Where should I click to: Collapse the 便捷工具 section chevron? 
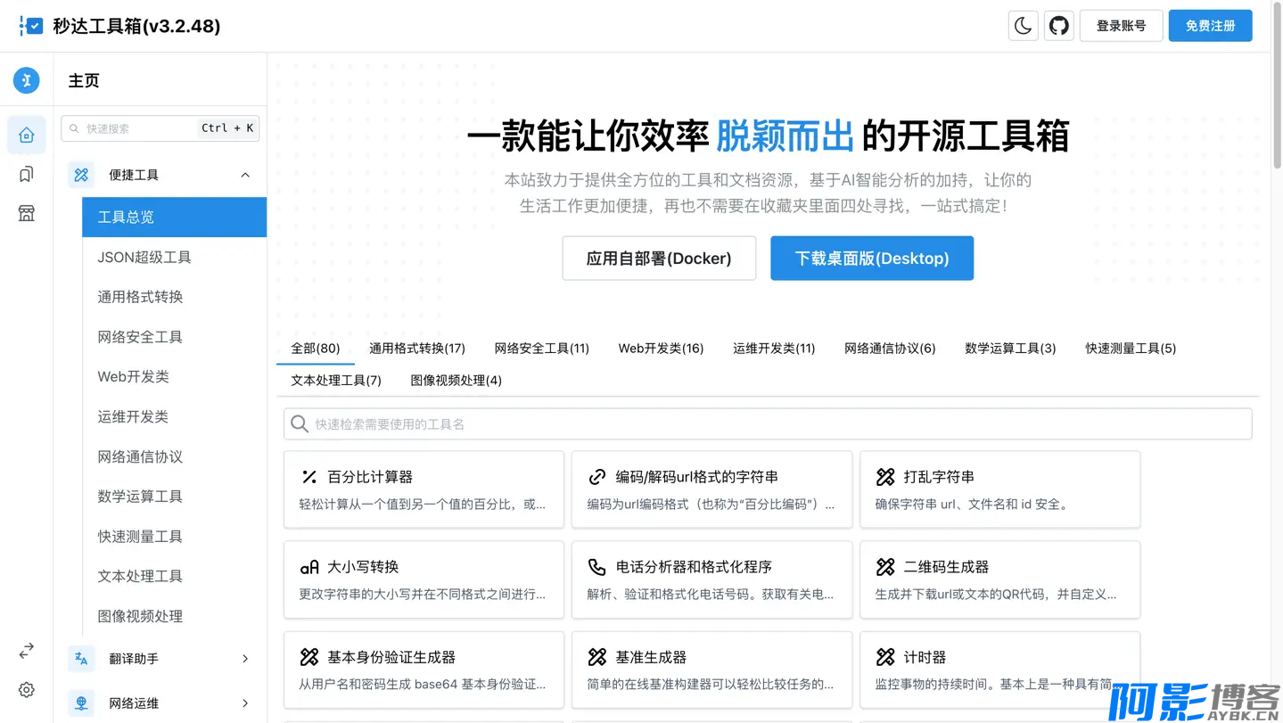(x=245, y=175)
